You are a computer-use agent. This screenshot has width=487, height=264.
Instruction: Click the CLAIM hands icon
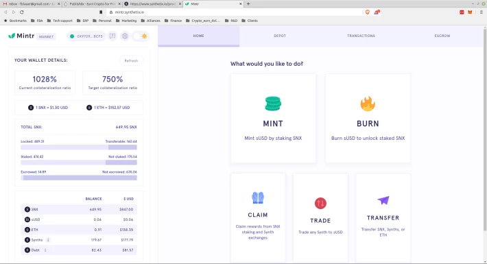258,197
